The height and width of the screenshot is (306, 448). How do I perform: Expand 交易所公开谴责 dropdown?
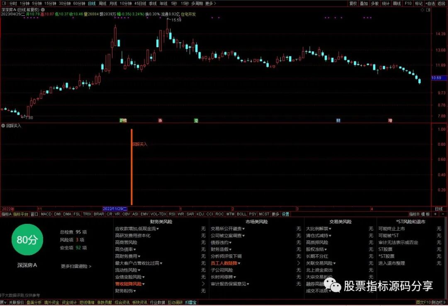coord(228,229)
